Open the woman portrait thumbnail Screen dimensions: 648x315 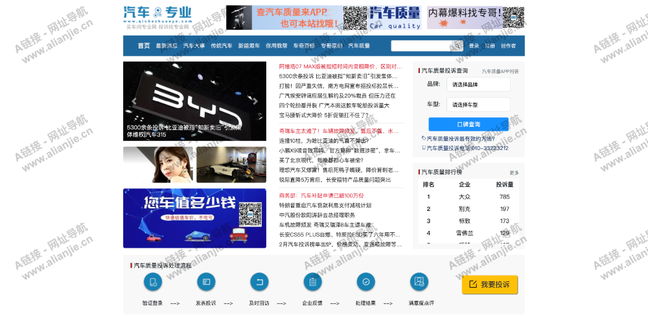click(158, 164)
